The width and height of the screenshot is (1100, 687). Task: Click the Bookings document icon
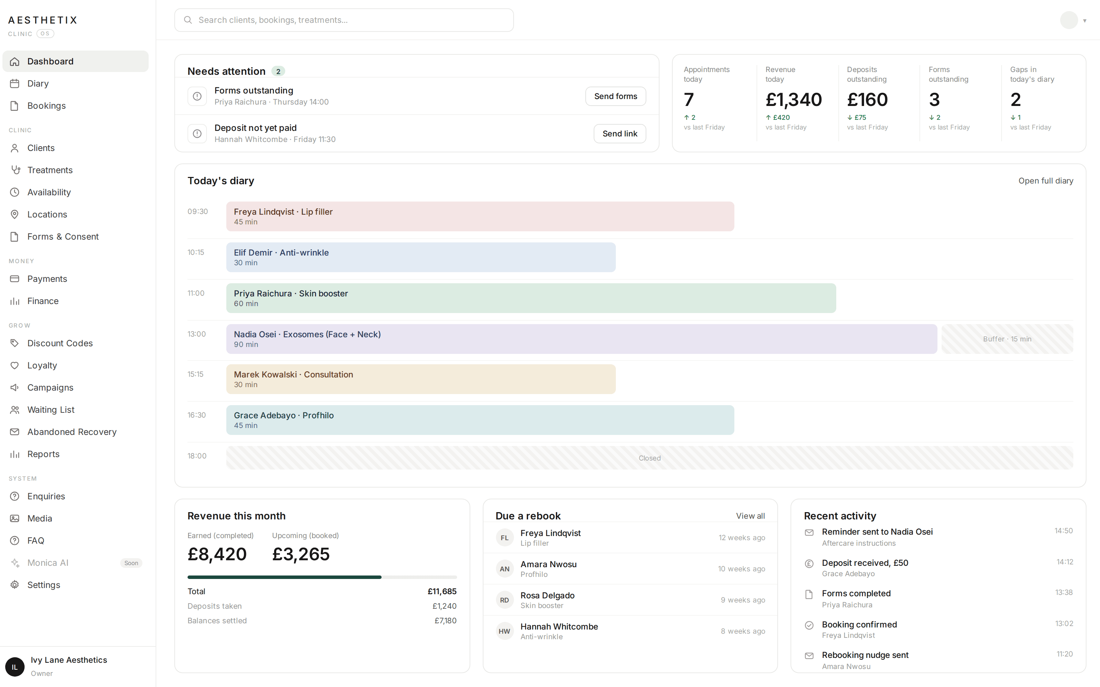click(15, 106)
